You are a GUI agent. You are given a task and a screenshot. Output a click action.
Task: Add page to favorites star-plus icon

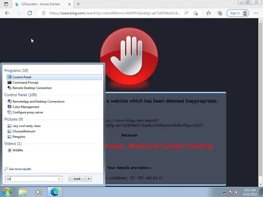pos(195,13)
